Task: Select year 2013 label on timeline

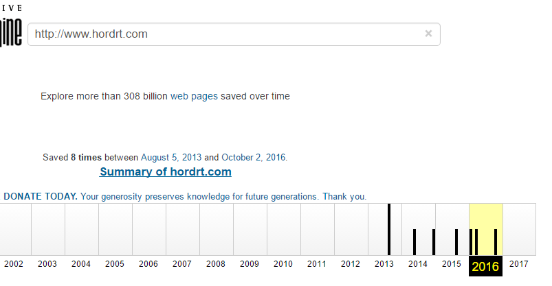Action: tap(384, 264)
